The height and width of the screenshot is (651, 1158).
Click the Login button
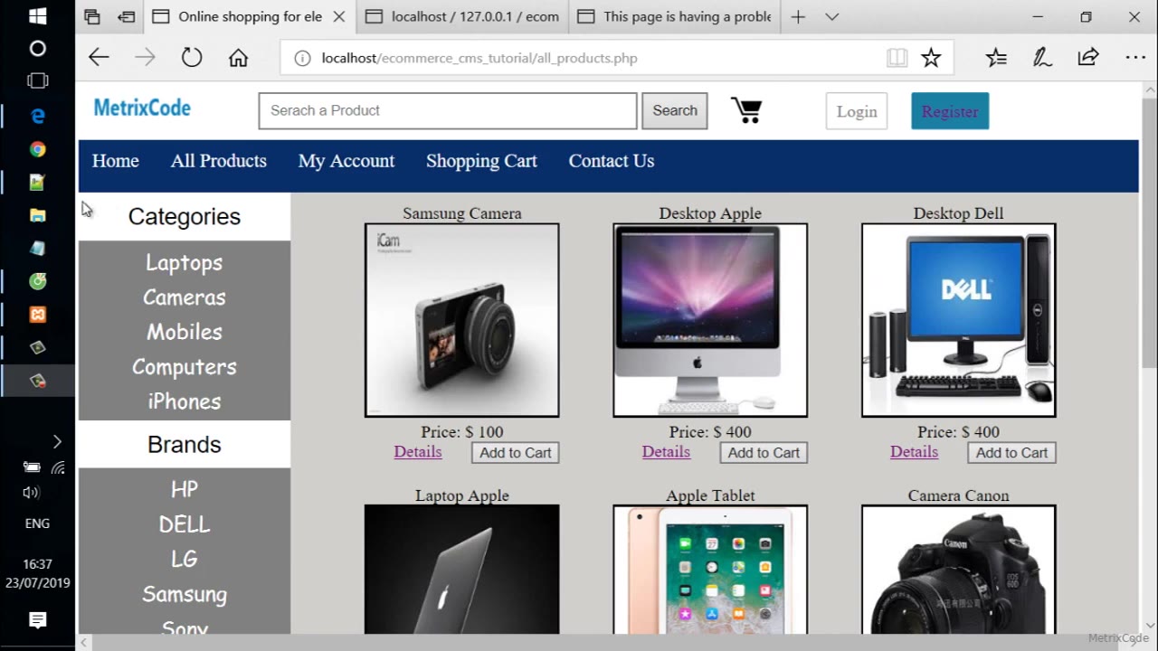coord(857,111)
